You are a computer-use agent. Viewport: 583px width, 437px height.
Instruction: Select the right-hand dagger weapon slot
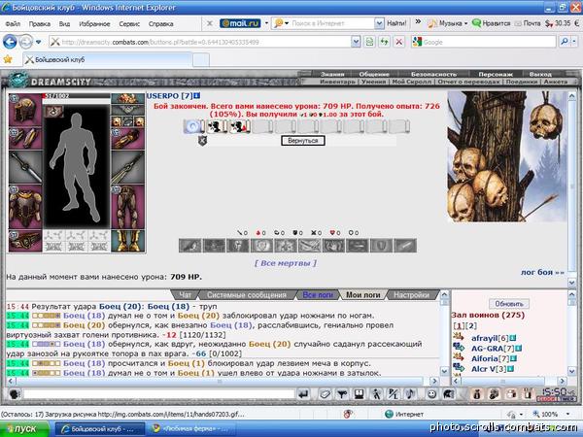[127, 167]
